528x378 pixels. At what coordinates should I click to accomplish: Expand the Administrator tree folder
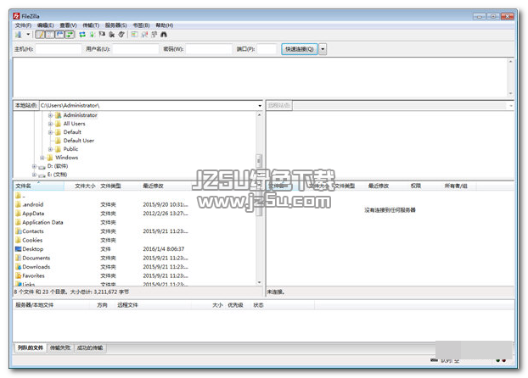point(50,115)
